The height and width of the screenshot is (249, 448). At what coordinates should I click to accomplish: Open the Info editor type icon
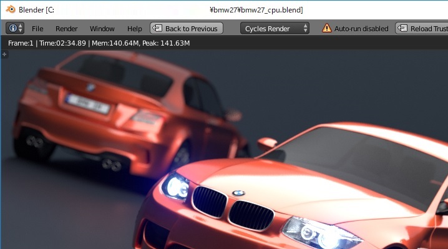click(12, 28)
